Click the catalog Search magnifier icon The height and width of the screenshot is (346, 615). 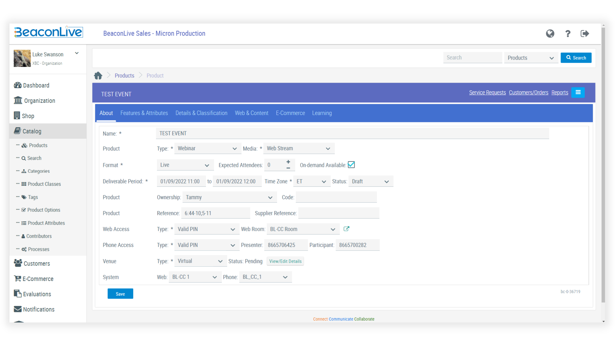pyautogui.click(x=23, y=158)
